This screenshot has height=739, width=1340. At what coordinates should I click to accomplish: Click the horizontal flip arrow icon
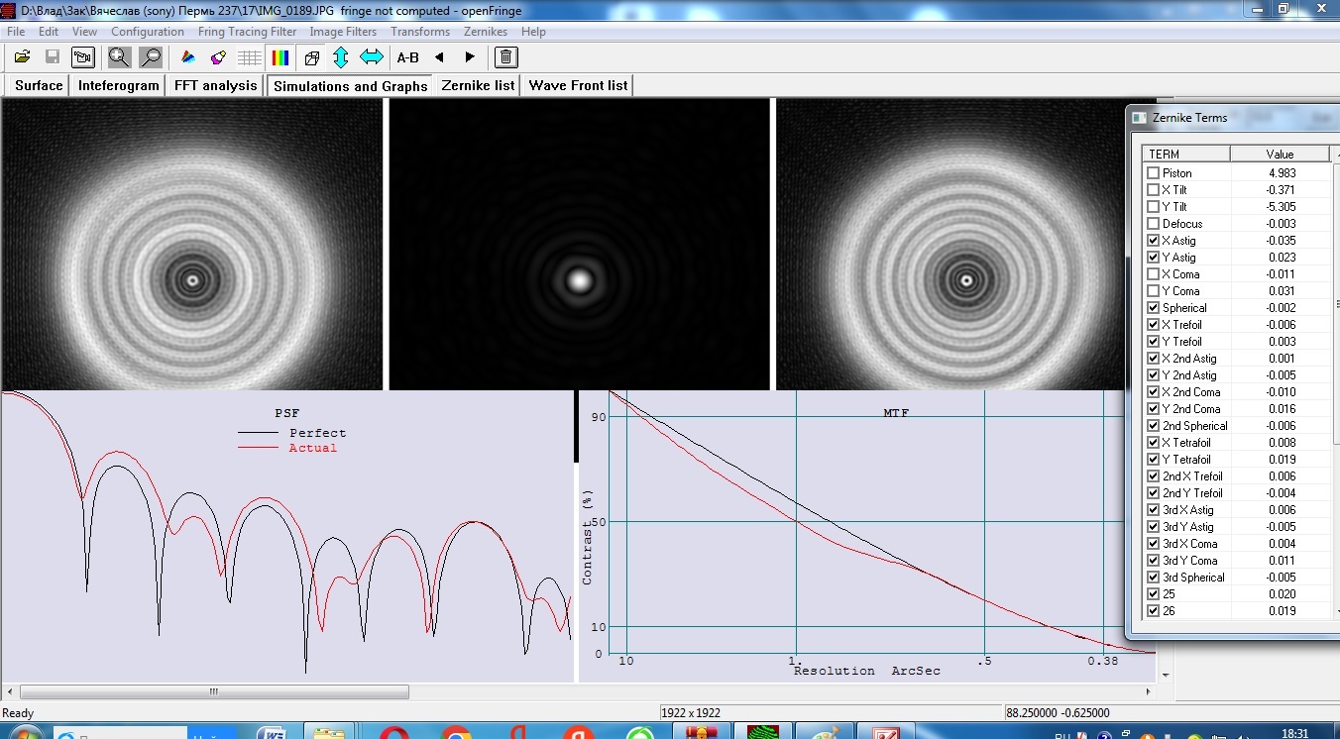[x=371, y=57]
